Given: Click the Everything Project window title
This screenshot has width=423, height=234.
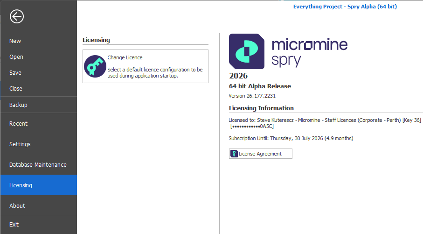Looking at the screenshot, I should 345,7.
